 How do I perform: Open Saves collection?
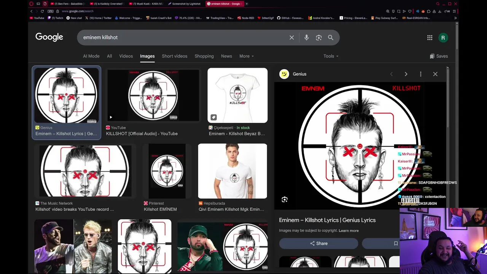pos(439,56)
